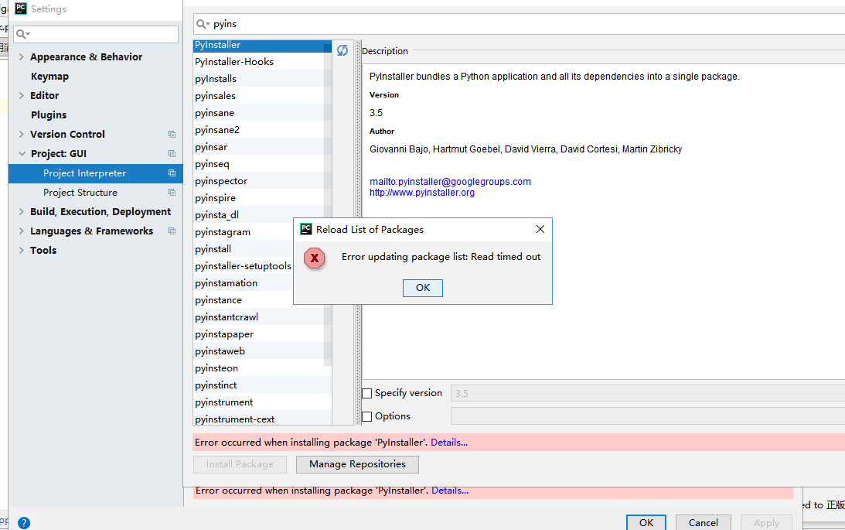845x530 pixels.
Task: Open the Keymap settings page
Action: 49,76
